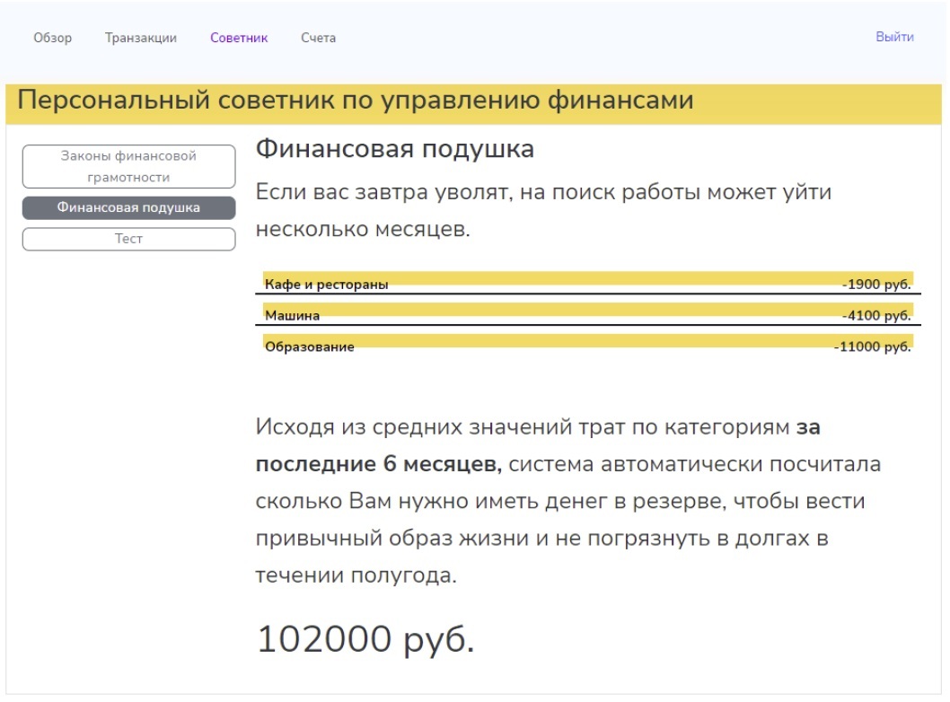Open the Счета navigation item

(x=319, y=38)
